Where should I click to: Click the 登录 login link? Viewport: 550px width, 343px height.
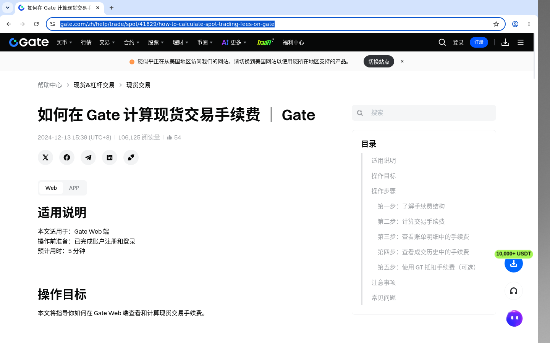pos(458,42)
